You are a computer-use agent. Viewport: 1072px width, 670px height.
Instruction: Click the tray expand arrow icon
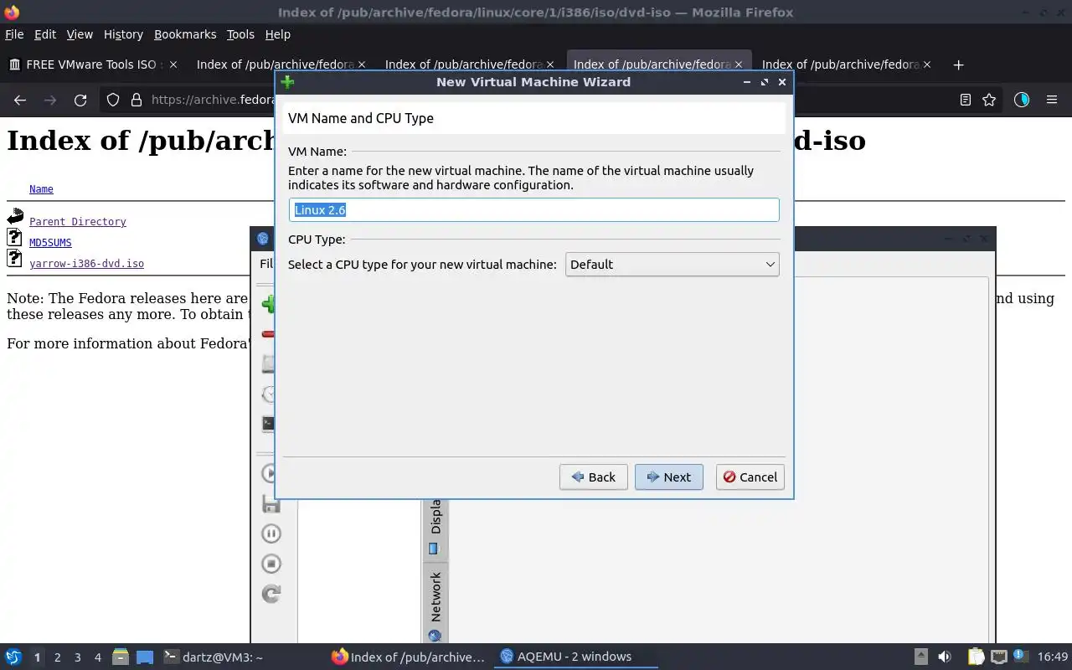tap(920, 657)
